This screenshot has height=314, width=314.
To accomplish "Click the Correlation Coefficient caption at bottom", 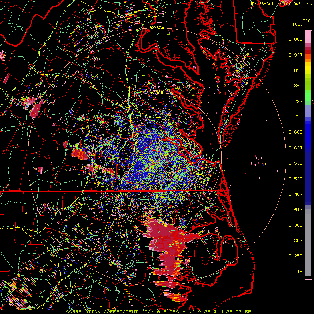I will click(x=158, y=312).
